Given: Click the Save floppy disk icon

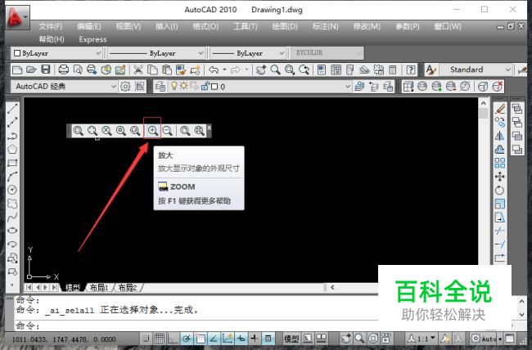Looking at the screenshot, I should [46, 70].
